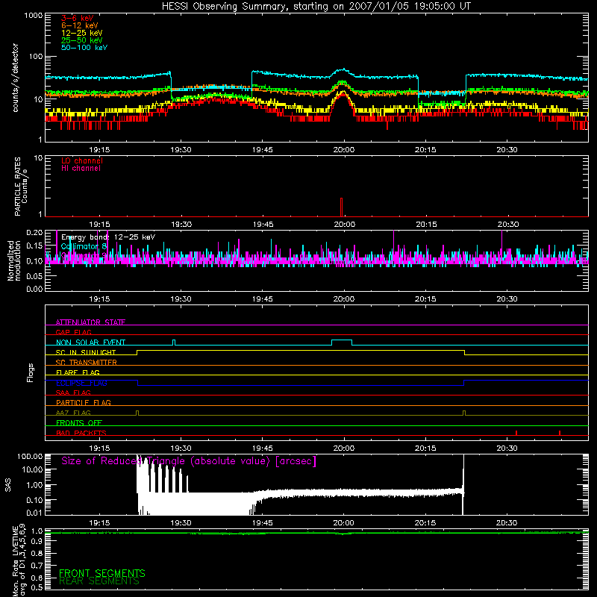This screenshot has width=597, height=597.
Task: Click the Collimator 8 legend label
Action: tap(84, 246)
